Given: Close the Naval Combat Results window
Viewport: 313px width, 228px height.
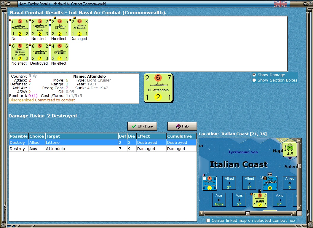Looking at the screenshot, I should [306, 4].
